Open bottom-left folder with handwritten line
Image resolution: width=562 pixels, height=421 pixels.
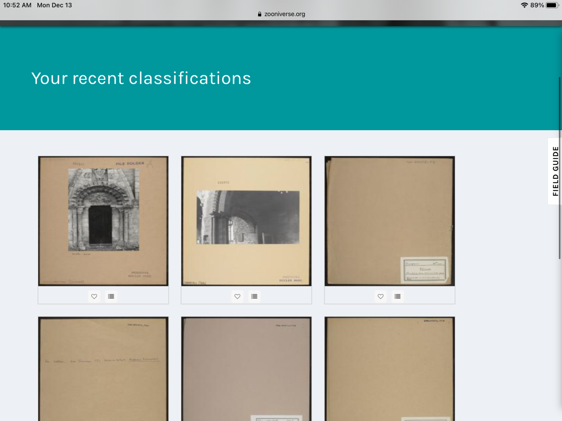pos(103,369)
